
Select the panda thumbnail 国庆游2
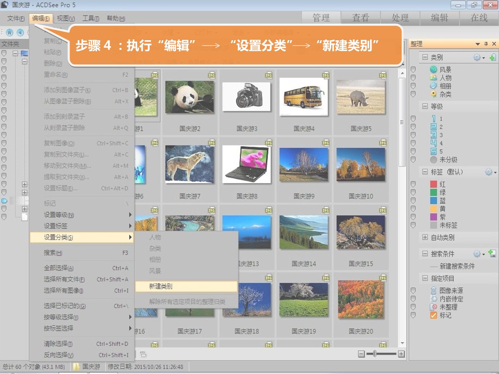pos(190,102)
